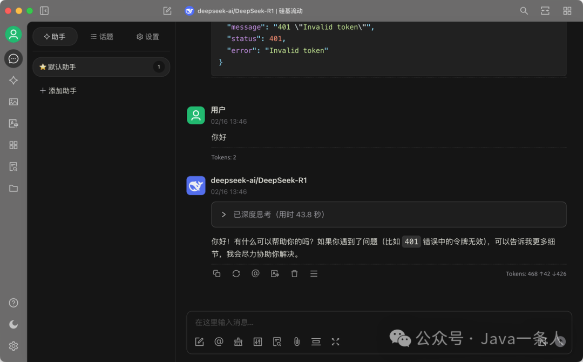Click new topic icon in input toolbar
Image resolution: width=583 pixels, height=362 pixels.
(199, 341)
